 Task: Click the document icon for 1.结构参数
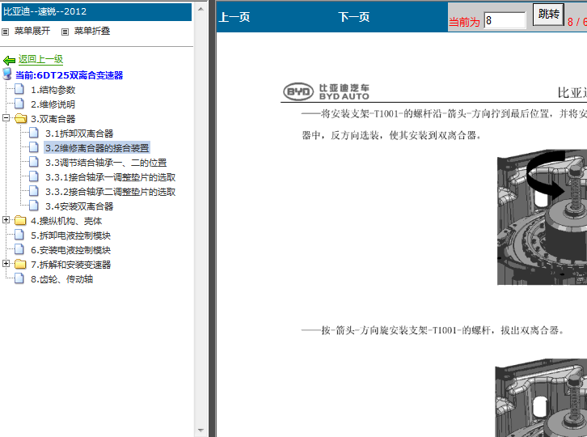pos(19,89)
